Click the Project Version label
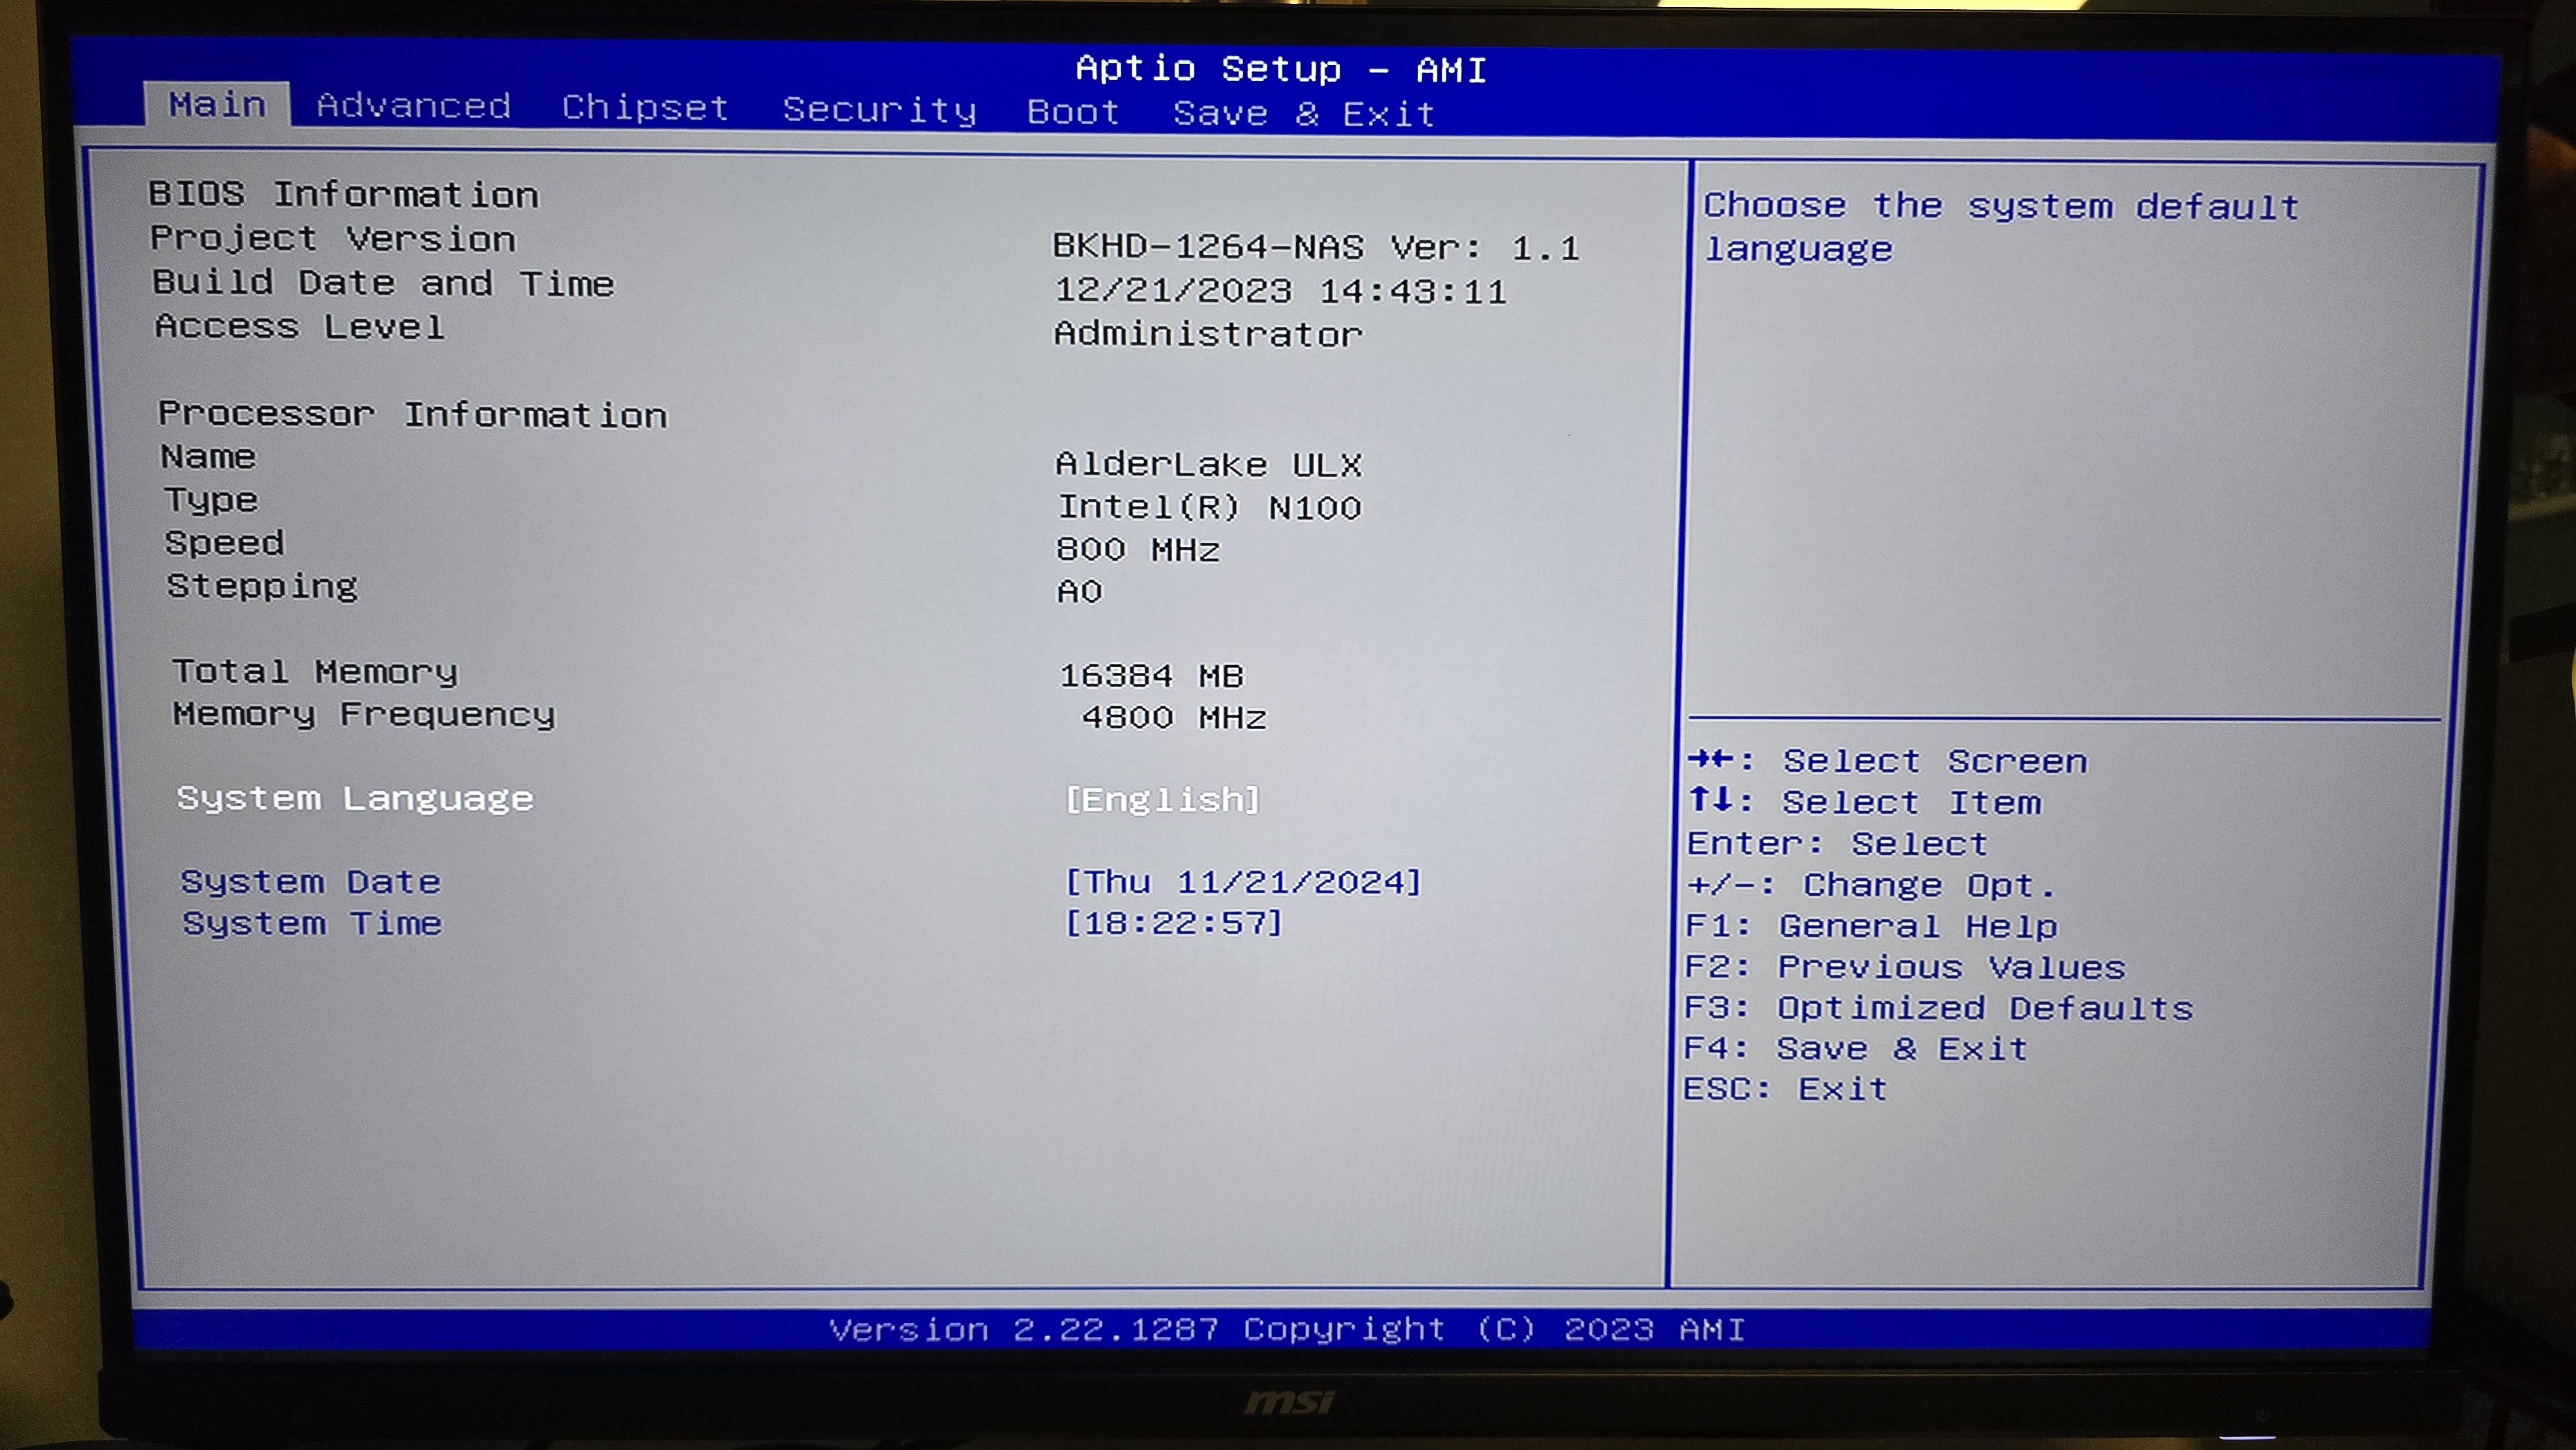2576x1450 pixels. click(333, 239)
